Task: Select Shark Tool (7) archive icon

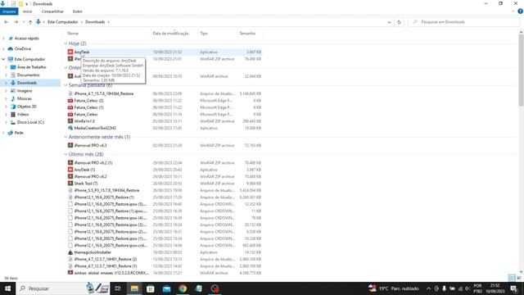Action: point(70,184)
